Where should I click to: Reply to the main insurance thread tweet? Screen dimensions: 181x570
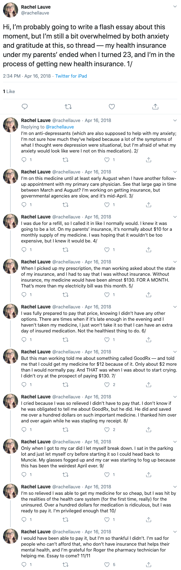coord(25,106)
